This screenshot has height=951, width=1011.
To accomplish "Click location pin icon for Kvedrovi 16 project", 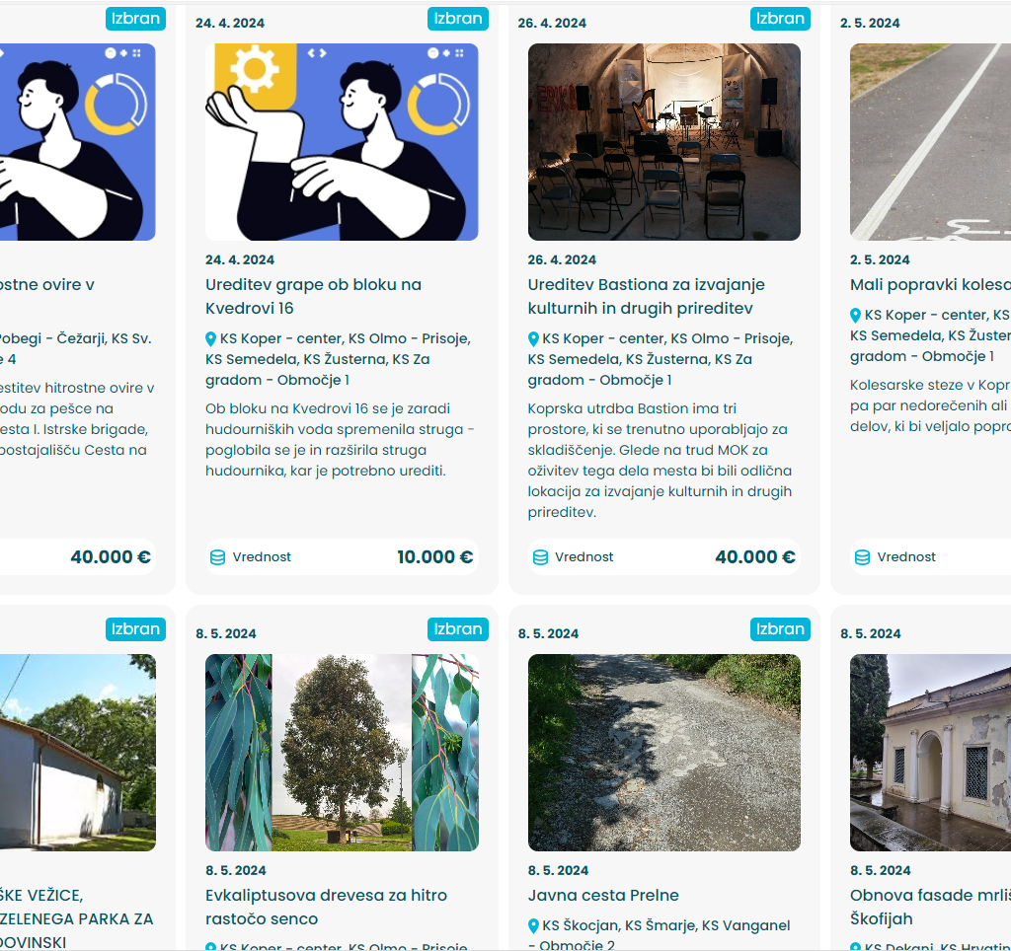I will pos(210,339).
